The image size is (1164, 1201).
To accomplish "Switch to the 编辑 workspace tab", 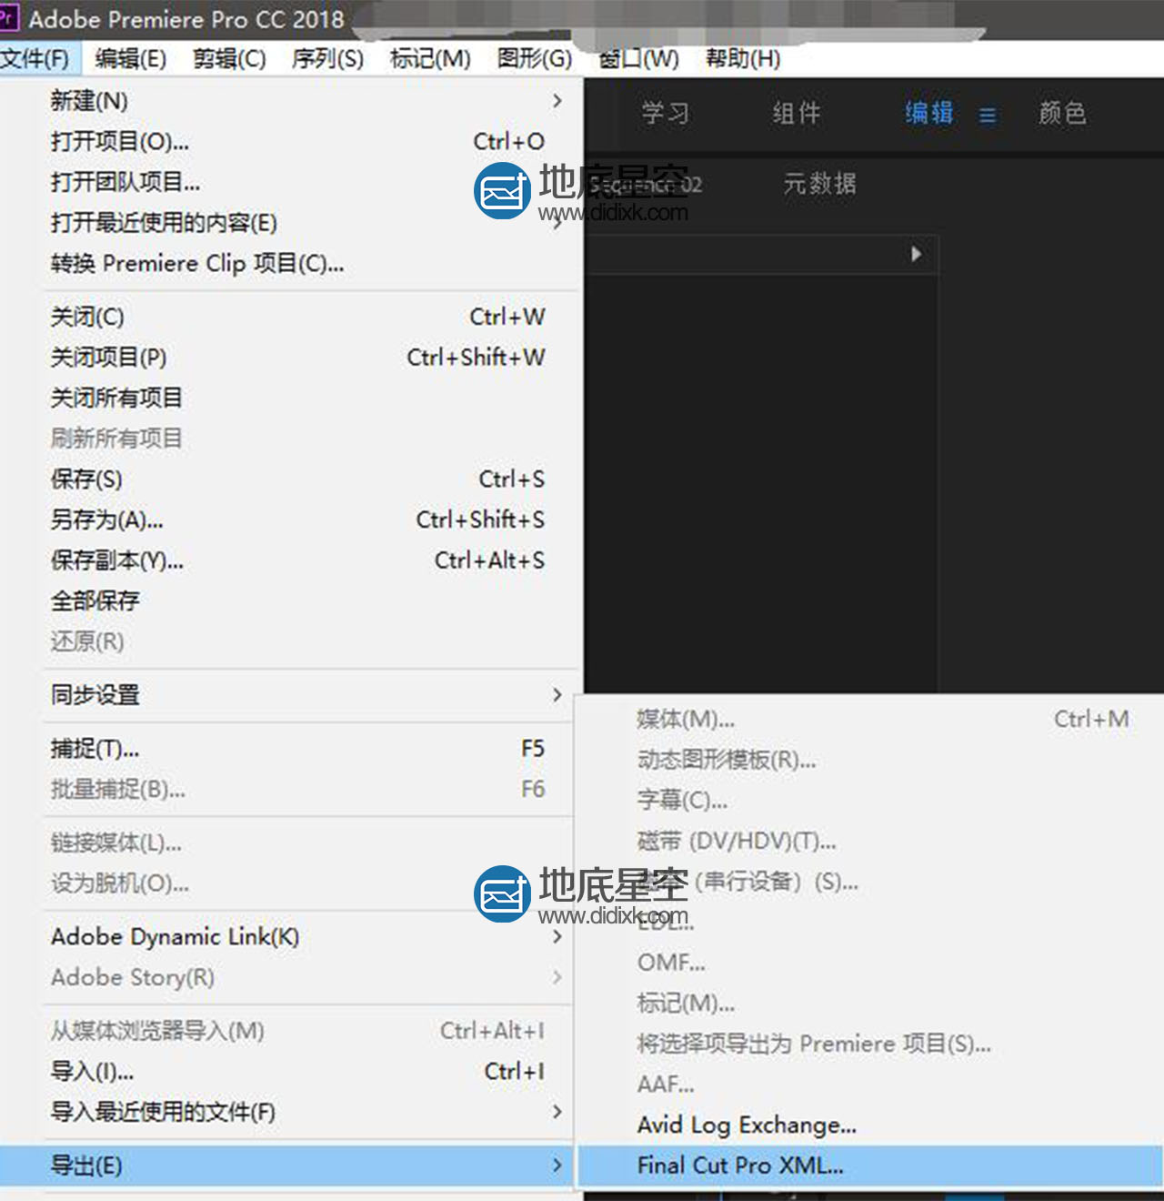I will click(x=929, y=114).
